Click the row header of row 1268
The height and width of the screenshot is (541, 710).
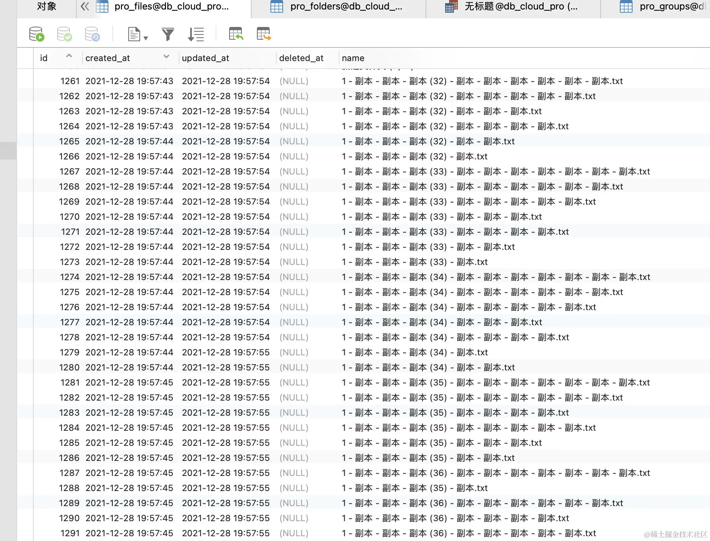pos(25,186)
